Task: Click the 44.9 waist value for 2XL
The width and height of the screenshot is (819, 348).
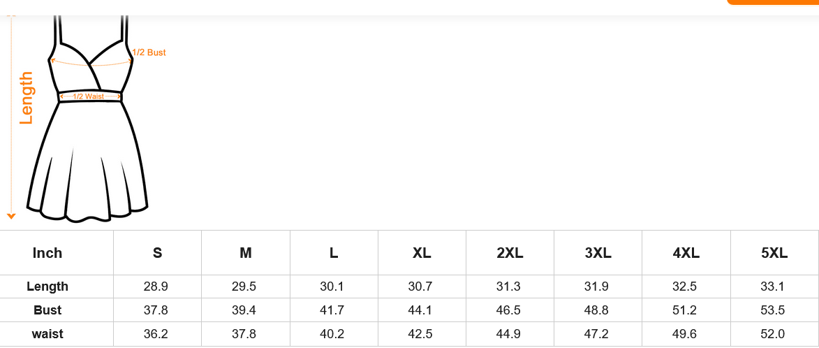Action: pyautogui.click(x=508, y=334)
